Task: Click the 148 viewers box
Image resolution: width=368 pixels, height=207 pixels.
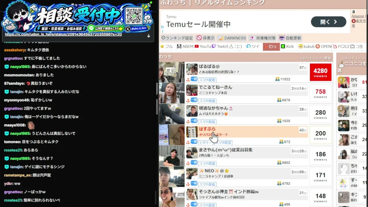Action: (321, 198)
